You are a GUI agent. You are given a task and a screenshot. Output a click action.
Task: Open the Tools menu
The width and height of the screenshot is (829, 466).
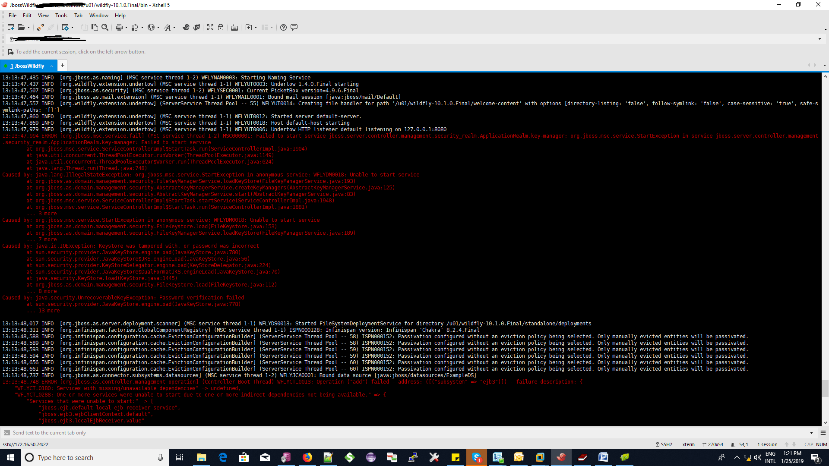tap(61, 16)
